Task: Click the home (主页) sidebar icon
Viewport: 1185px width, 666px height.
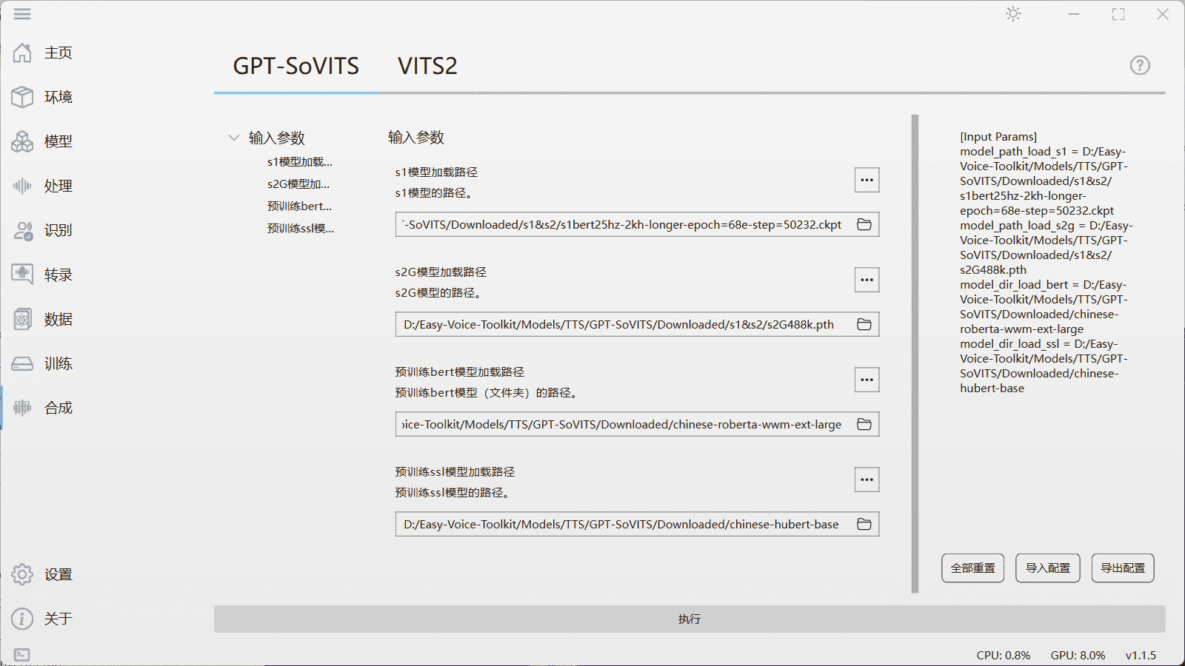Action: coord(22,53)
